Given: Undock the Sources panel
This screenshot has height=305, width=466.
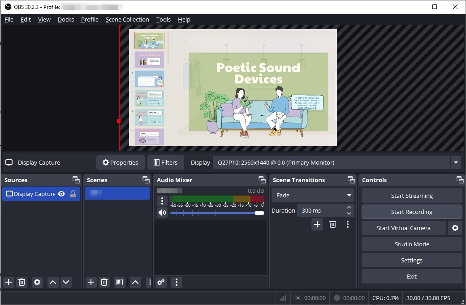Looking at the screenshot, I should [76, 180].
